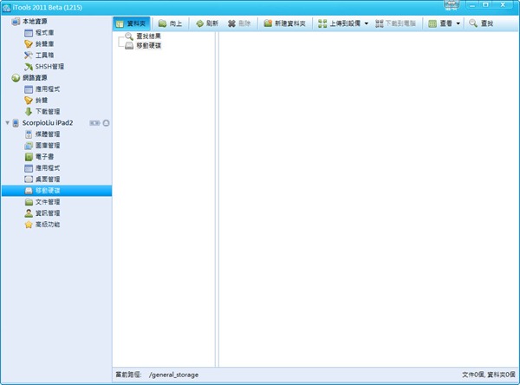Refresh with 刷新 toolbar button

click(x=207, y=23)
